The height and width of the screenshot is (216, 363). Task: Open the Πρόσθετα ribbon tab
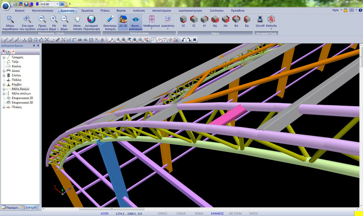(238, 11)
